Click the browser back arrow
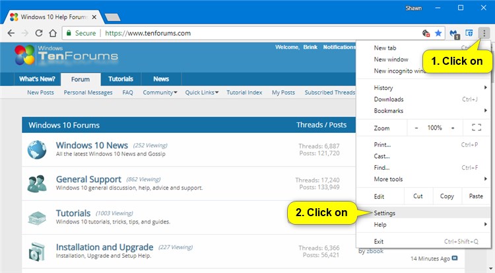The height and width of the screenshot is (273, 495). [x=11, y=33]
